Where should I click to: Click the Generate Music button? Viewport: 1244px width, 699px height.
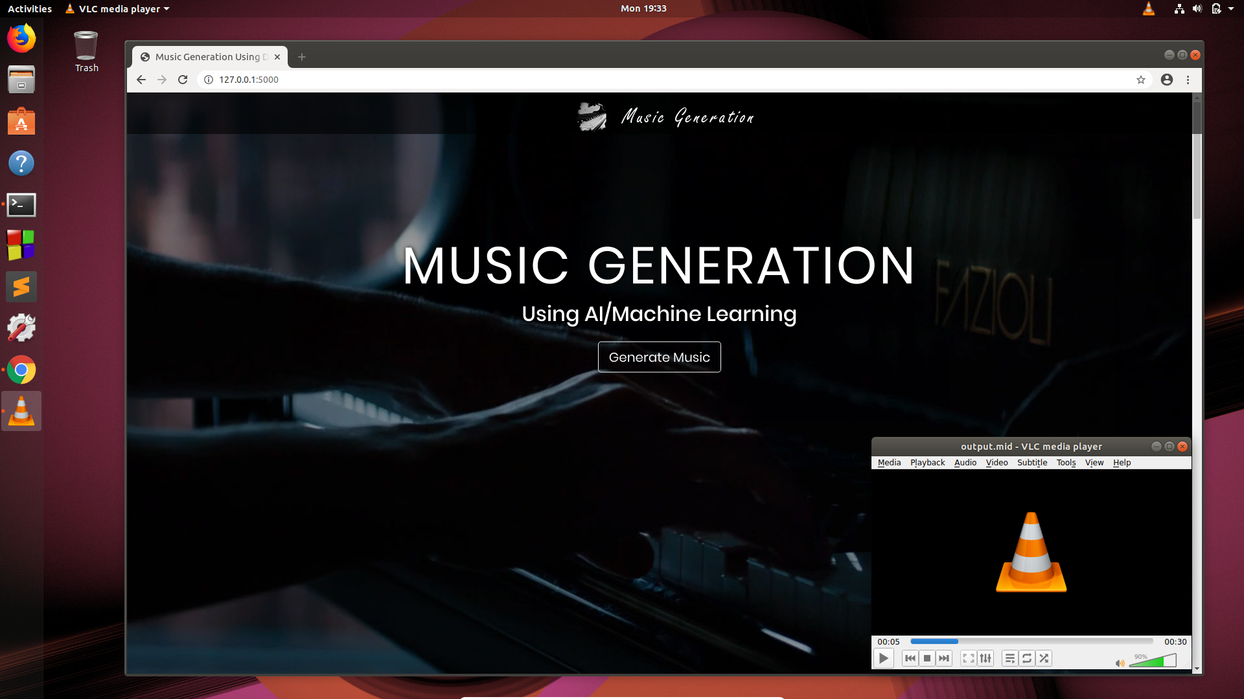coord(659,357)
